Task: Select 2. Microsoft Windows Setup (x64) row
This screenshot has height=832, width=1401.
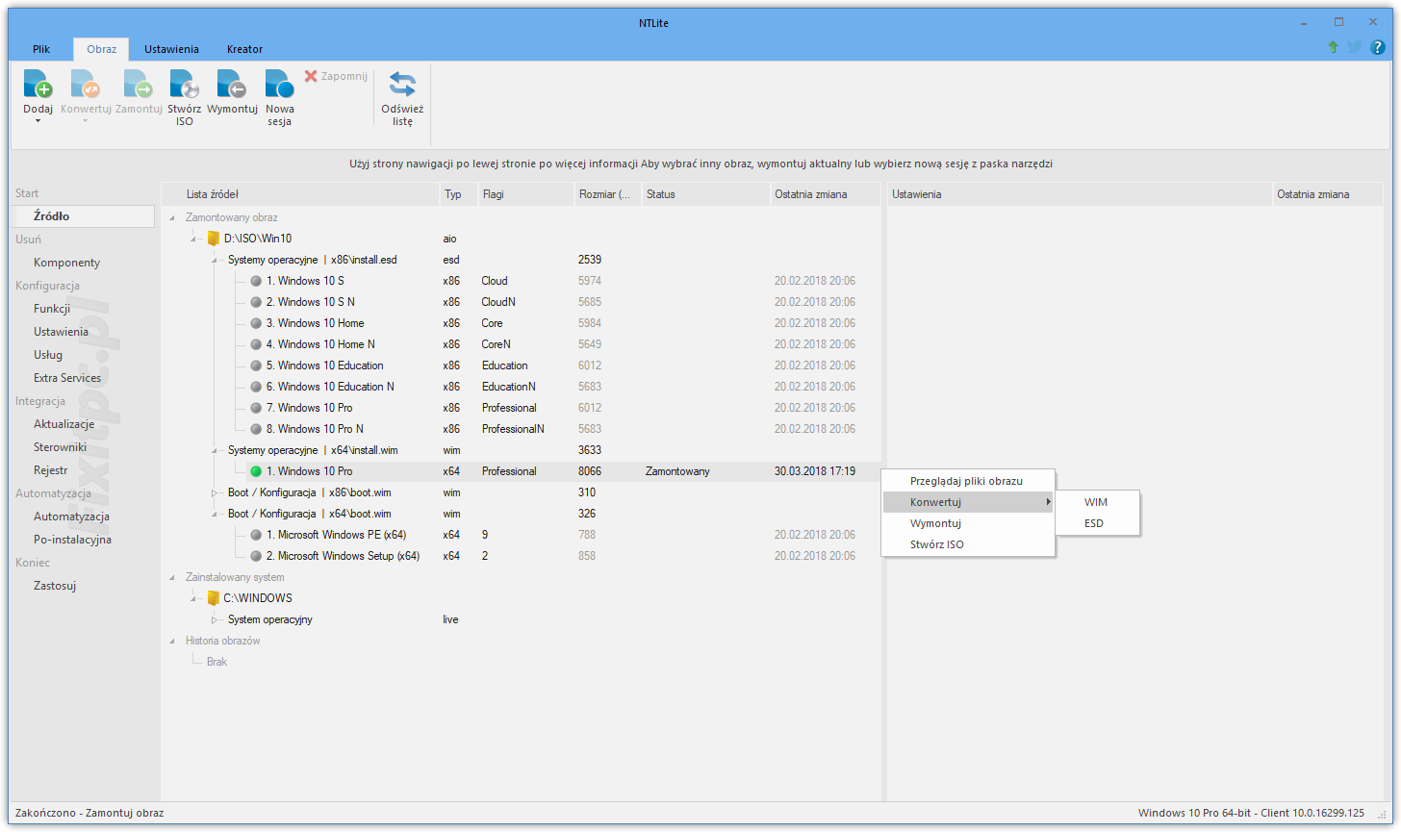Action: 521,556
